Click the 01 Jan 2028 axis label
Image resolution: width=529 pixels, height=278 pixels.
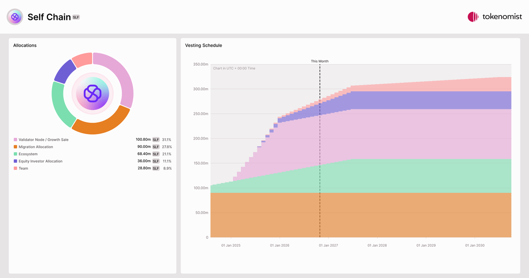(377, 245)
